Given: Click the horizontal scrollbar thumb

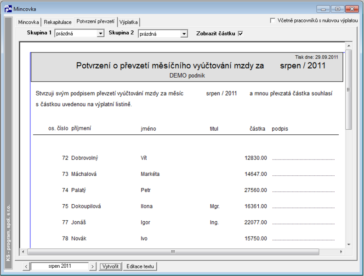Looking at the screenshot, I should [173, 252].
